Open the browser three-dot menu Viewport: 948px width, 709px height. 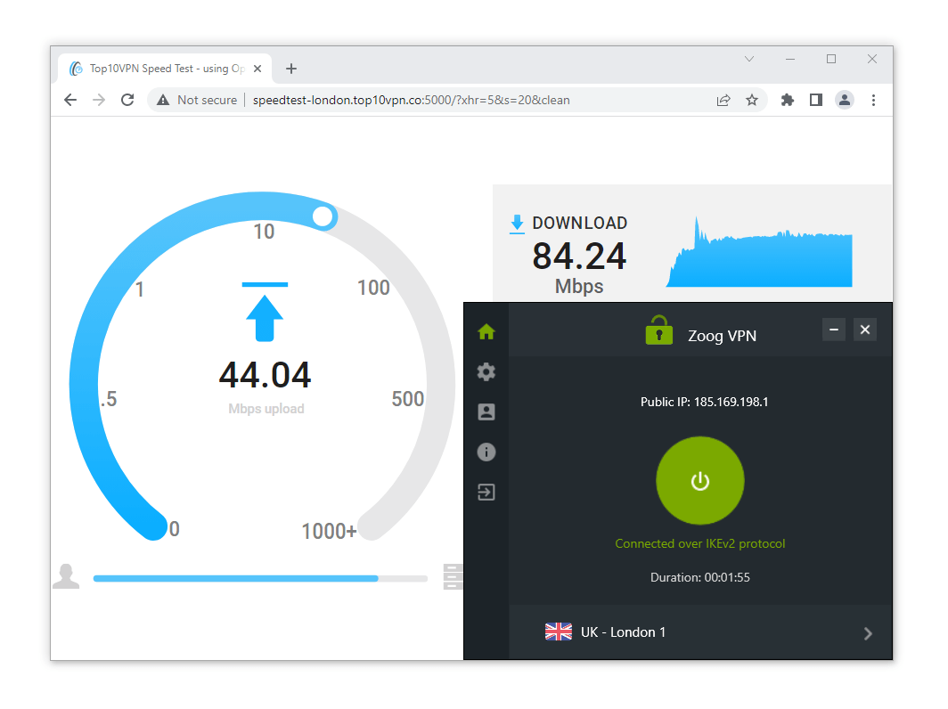(x=874, y=100)
